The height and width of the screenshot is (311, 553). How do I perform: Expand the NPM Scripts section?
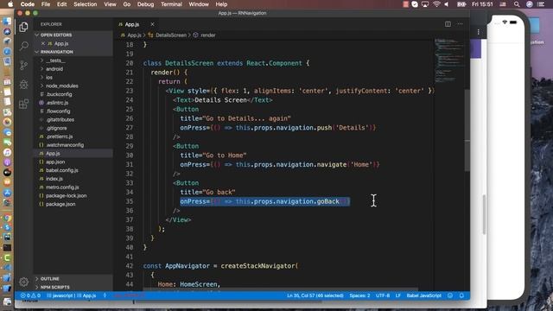coord(54,288)
